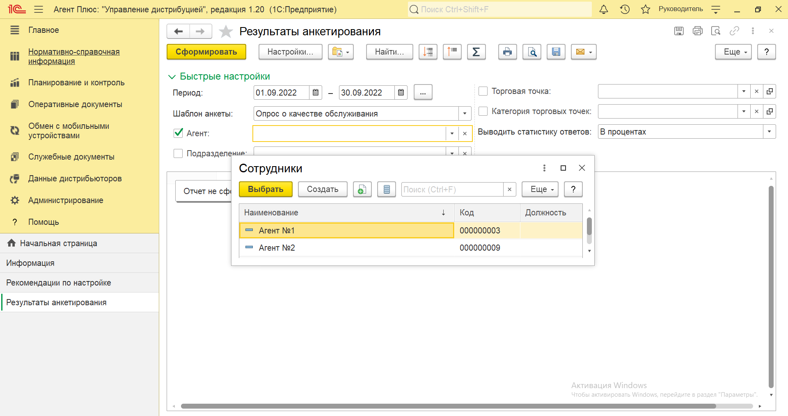Click the Найти... button
The image size is (788, 416).
[x=389, y=52]
